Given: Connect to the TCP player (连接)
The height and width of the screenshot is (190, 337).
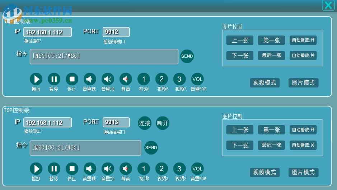Looking at the screenshot, I should (x=145, y=123).
